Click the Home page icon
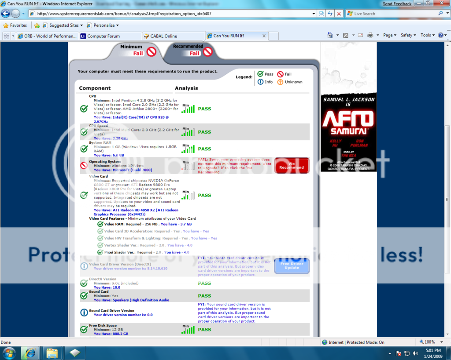This screenshot has width=451, height=360. click(x=330, y=35)
